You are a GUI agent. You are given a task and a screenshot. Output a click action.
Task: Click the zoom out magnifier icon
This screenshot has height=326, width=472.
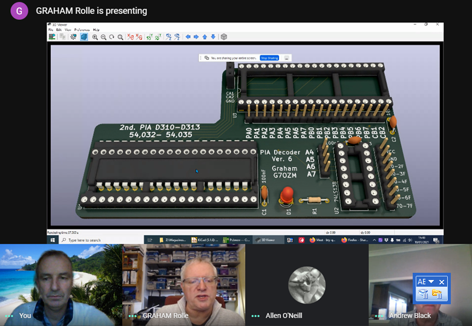point(103,37)
